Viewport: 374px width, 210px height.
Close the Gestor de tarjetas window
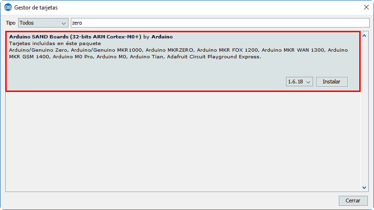(366, 8)
